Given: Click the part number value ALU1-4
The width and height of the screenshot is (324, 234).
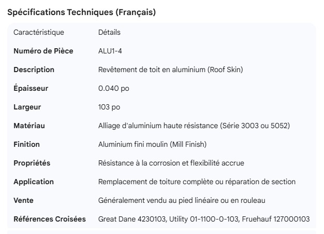Looking at the screenshot, I should point(110,51).
